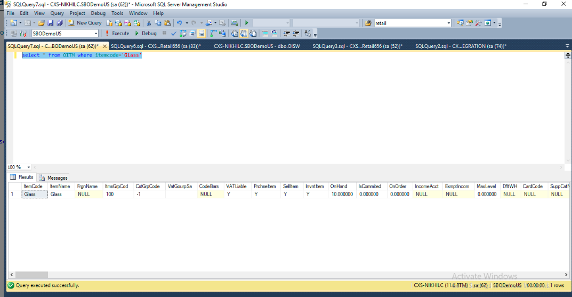Click the Cut scissors icon
This screenshot has width=572, height=297.
tap(149, 23)
